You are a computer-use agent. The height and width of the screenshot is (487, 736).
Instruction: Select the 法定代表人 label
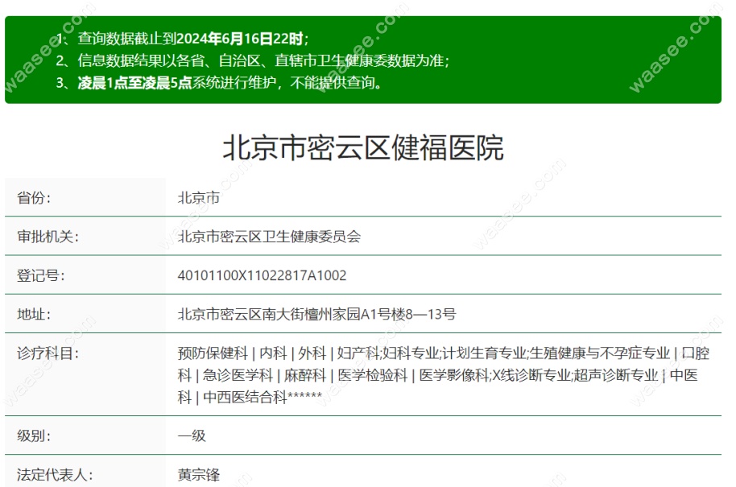tap(55, 475)
